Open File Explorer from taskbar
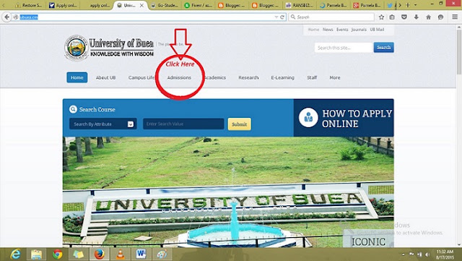The width and height of the screenshot is (462, 261). coord(37,254)
